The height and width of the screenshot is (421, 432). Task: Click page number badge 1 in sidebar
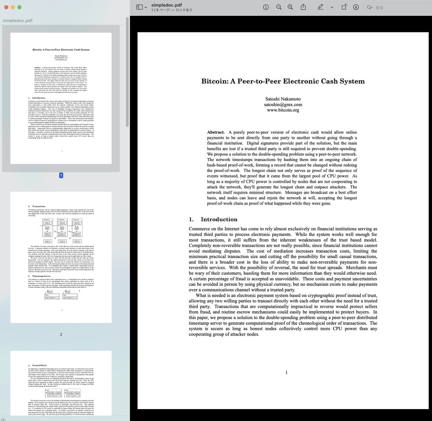61,175
